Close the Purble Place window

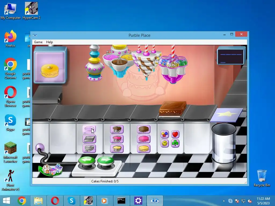coord(241,34)
